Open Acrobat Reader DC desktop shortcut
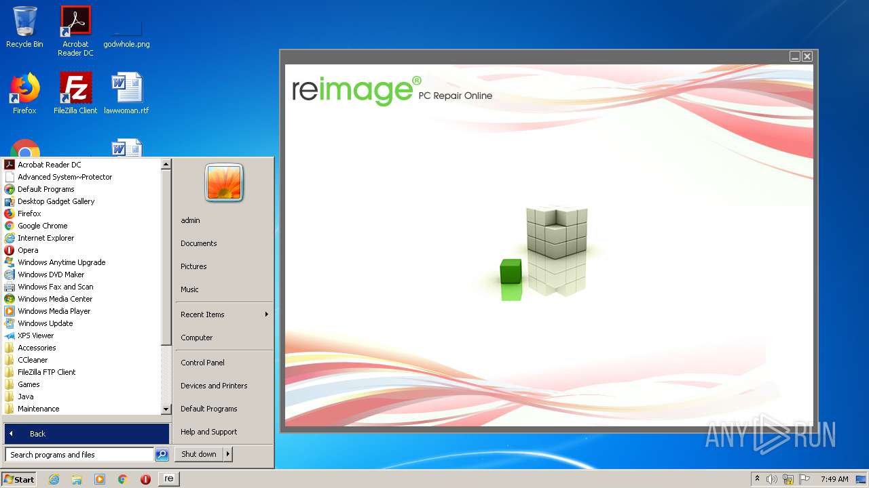869x488 pixels. tap(75, 31)
